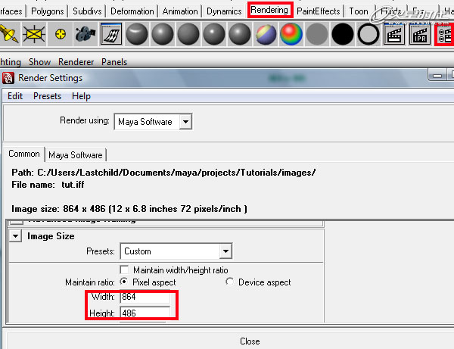This screenshot has width=454, height=349.
Task: Select the second gray material sphere
Action: tap(163, 34)
